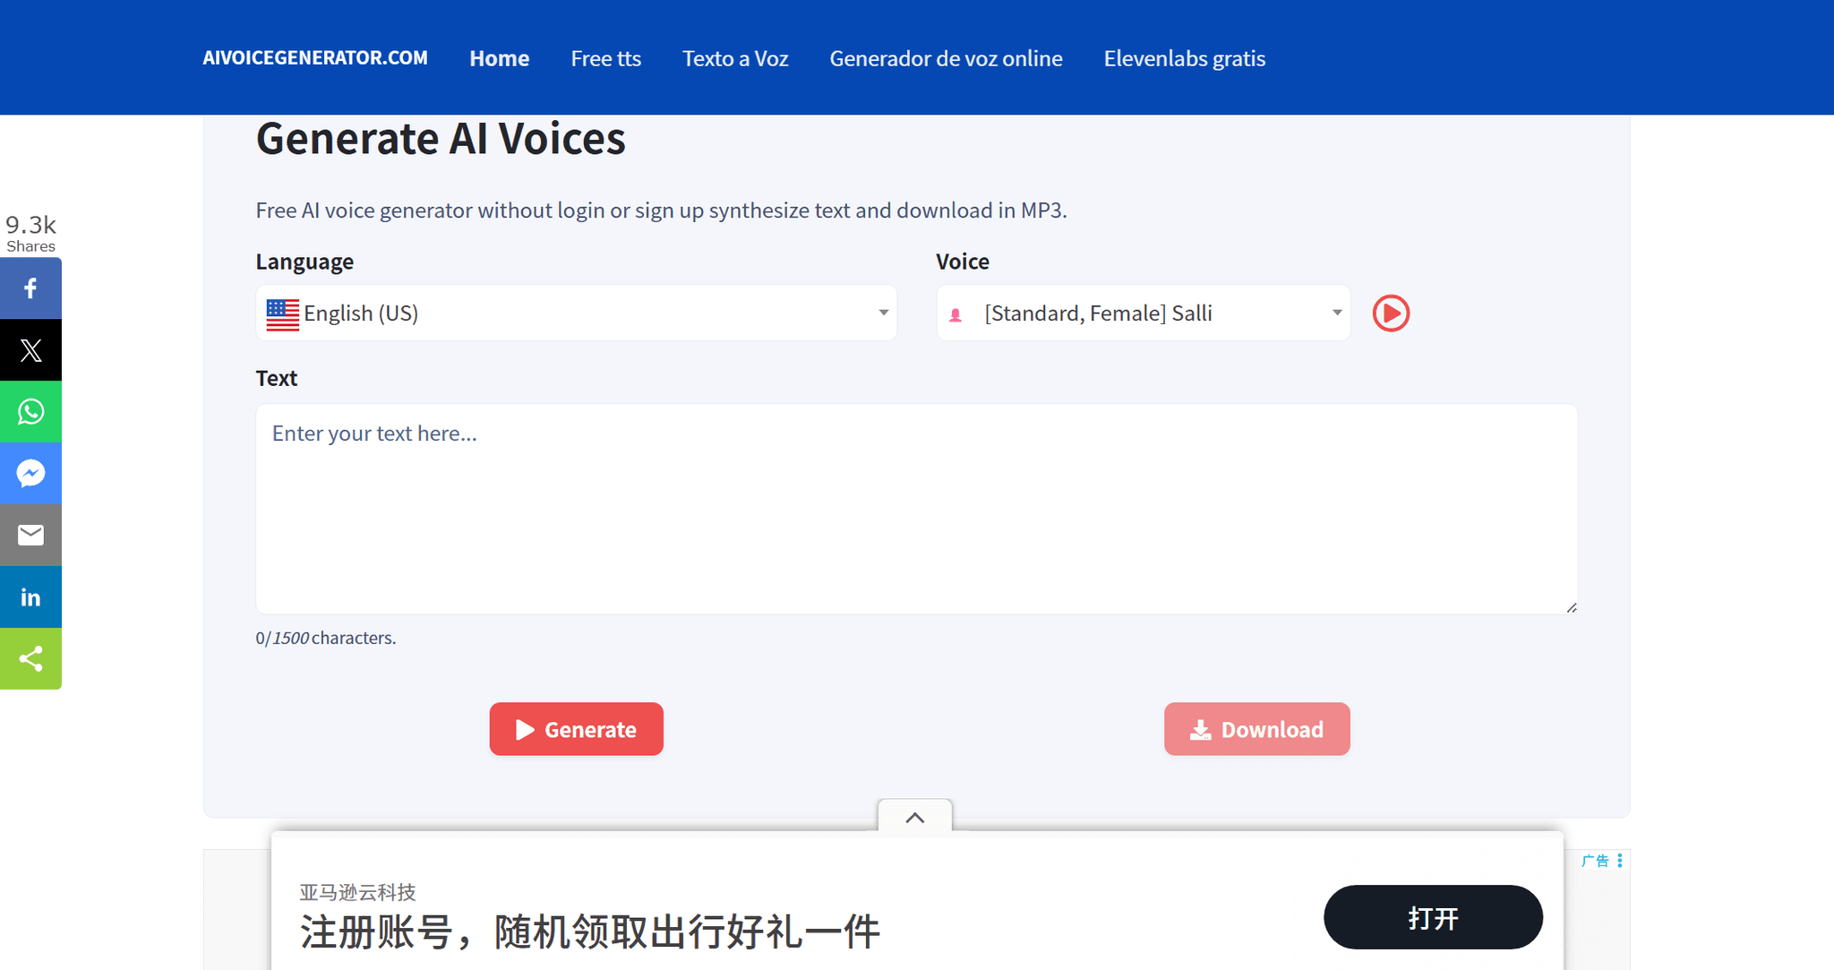Visit the Elevenlabs gratis page

tap(1184, 57)
